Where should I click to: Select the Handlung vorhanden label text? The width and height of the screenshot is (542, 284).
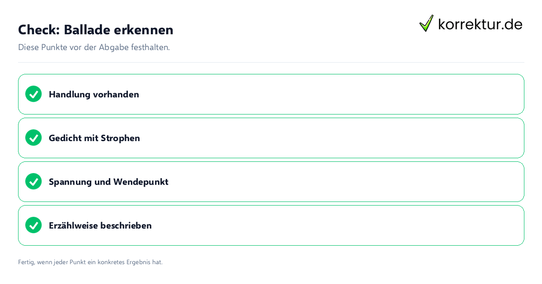point(94,94)
